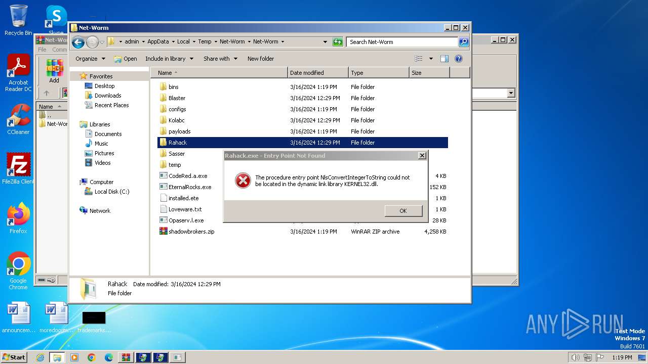Click the Search Net-Worm input box
This screenshot has width=648, height=364.
coord(402,42)
